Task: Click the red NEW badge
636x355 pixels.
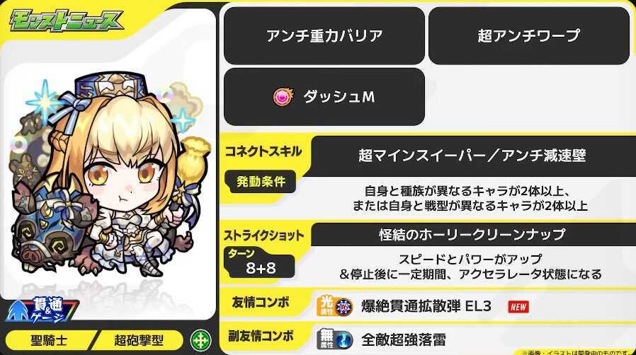Action: tap(518, 307)
